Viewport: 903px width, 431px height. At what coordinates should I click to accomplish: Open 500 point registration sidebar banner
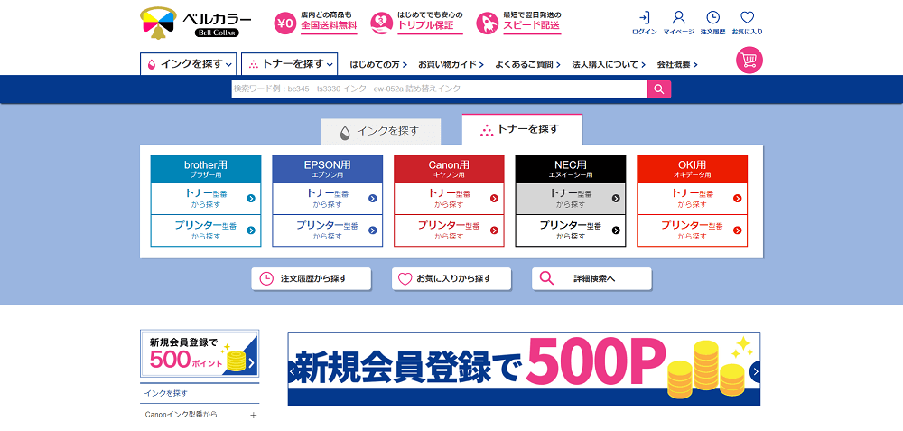click(x=200, y=353)
